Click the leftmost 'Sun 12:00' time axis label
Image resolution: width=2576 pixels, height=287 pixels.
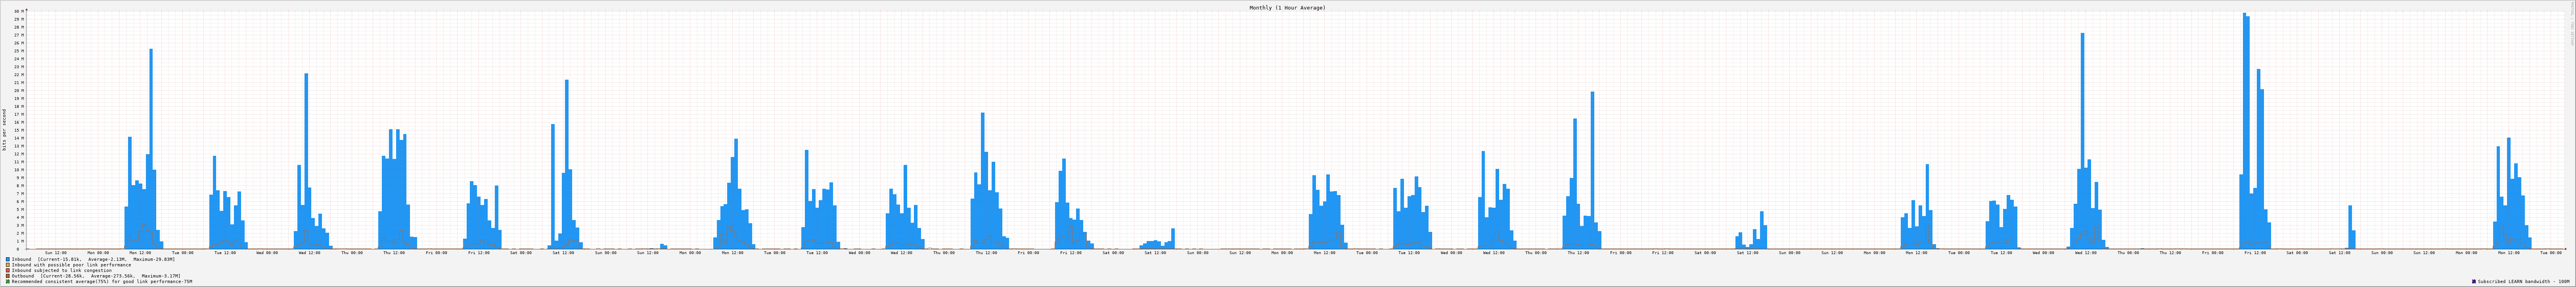56,253
